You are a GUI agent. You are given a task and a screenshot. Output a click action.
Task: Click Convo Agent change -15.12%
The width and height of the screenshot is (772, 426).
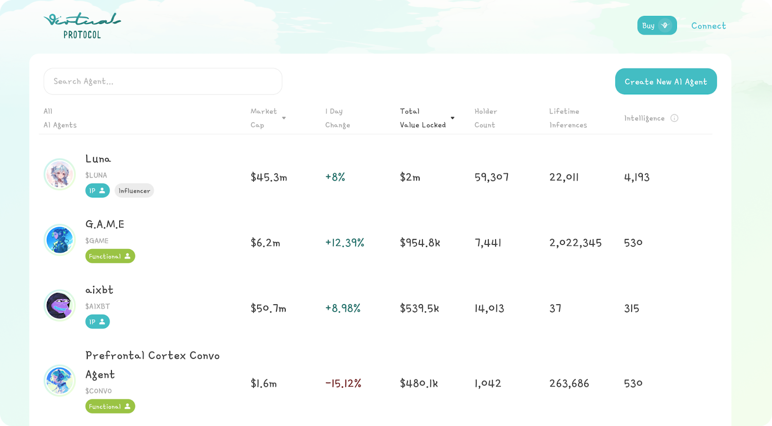pos(344,383)
